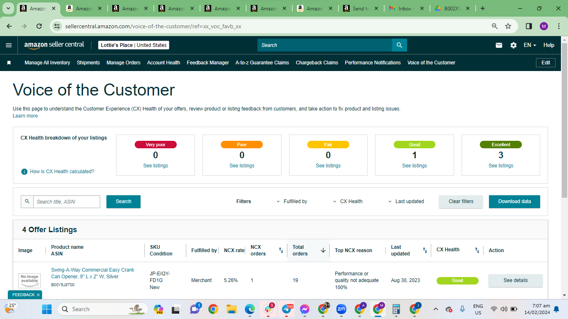Open the hamburger navigation menu
Viewport: 568px width, 319px height.
click(x=9, y=45)
